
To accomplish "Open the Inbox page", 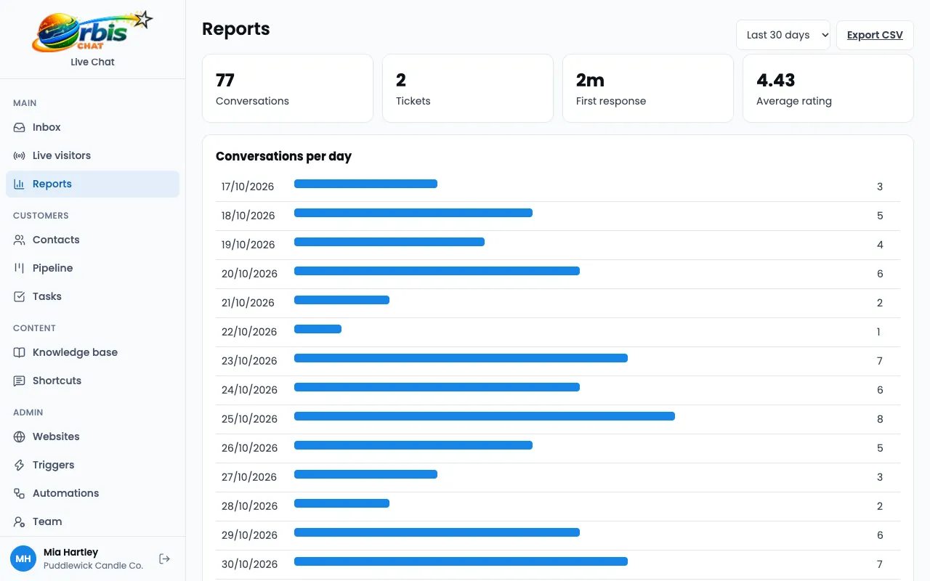I will point(93,127).
